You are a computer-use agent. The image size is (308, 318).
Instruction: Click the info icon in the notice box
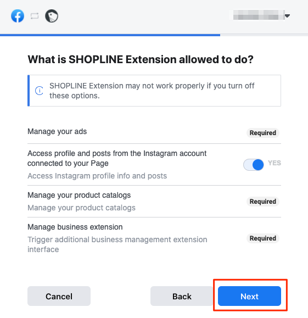39,91
